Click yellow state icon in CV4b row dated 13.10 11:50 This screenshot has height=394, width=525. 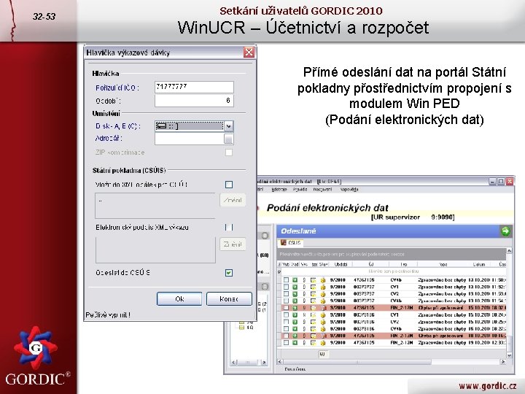[323, 279]
